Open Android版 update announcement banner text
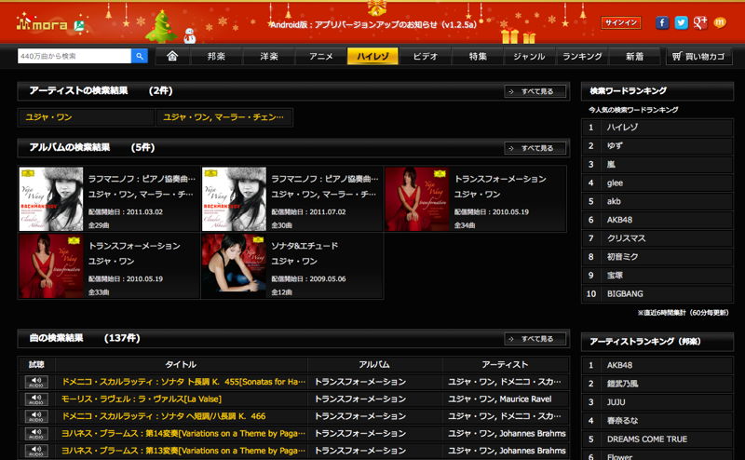This screenshot has height=460, width=745. point(373,25)
